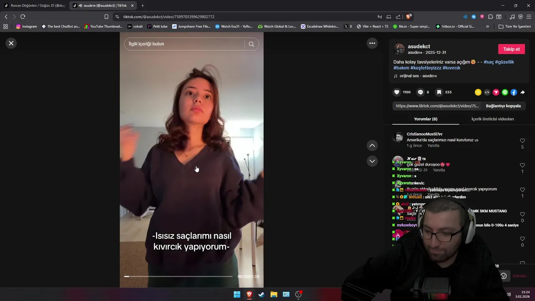Open the 'Excalidraw Whitebo...' bookmark
This screenshot has width=535, height=301.
click(x=320, y=26)
